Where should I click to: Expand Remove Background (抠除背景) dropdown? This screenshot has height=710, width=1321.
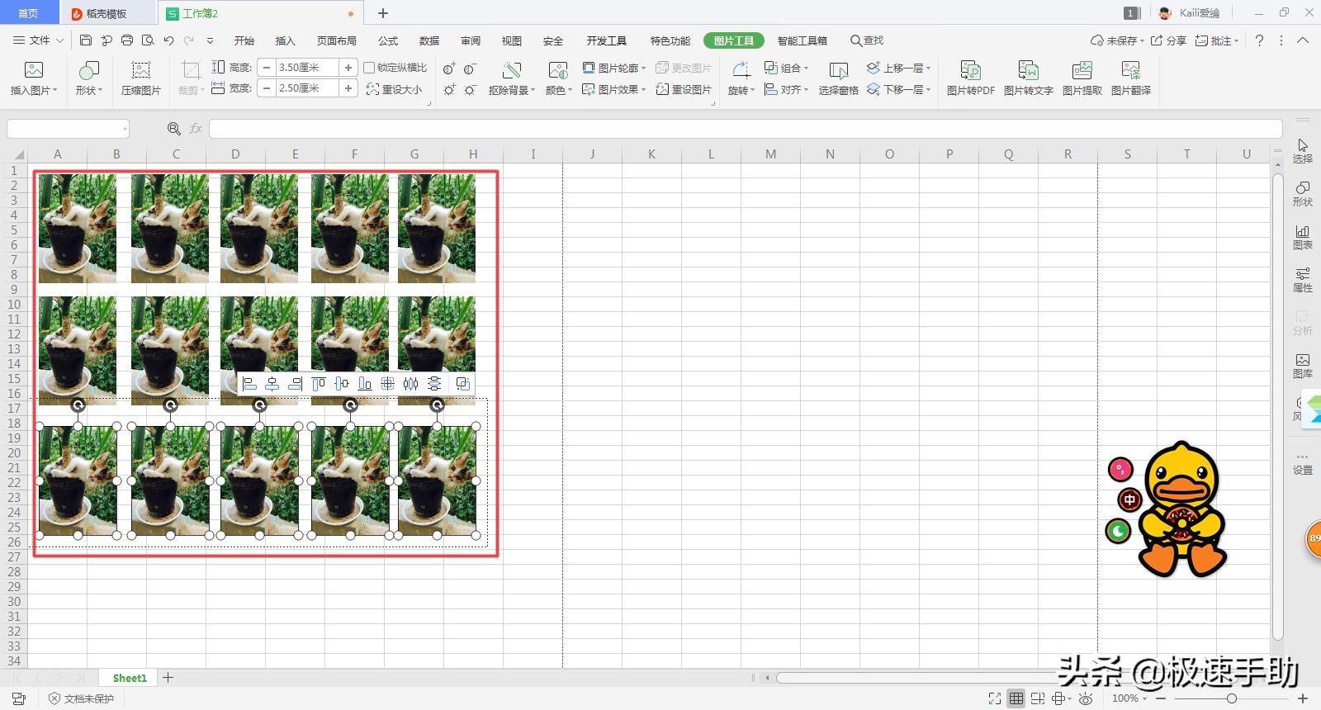tap(511, 89)
